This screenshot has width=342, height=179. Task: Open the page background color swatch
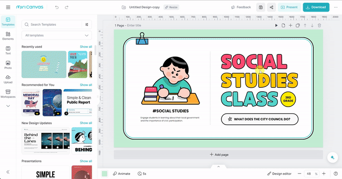coord(104,173)
